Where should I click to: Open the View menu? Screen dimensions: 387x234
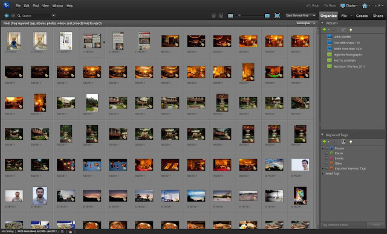point(45,5)
